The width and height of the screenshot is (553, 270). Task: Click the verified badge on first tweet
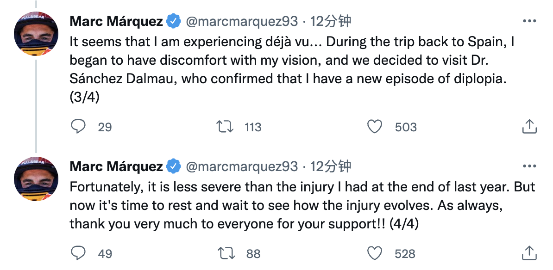(x=174, y=21)
